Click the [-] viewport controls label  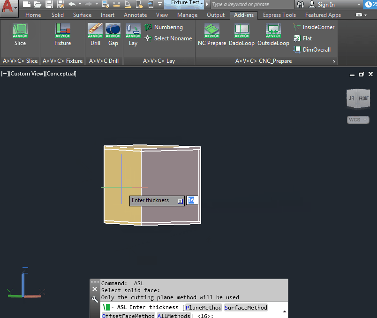[5, 74]
